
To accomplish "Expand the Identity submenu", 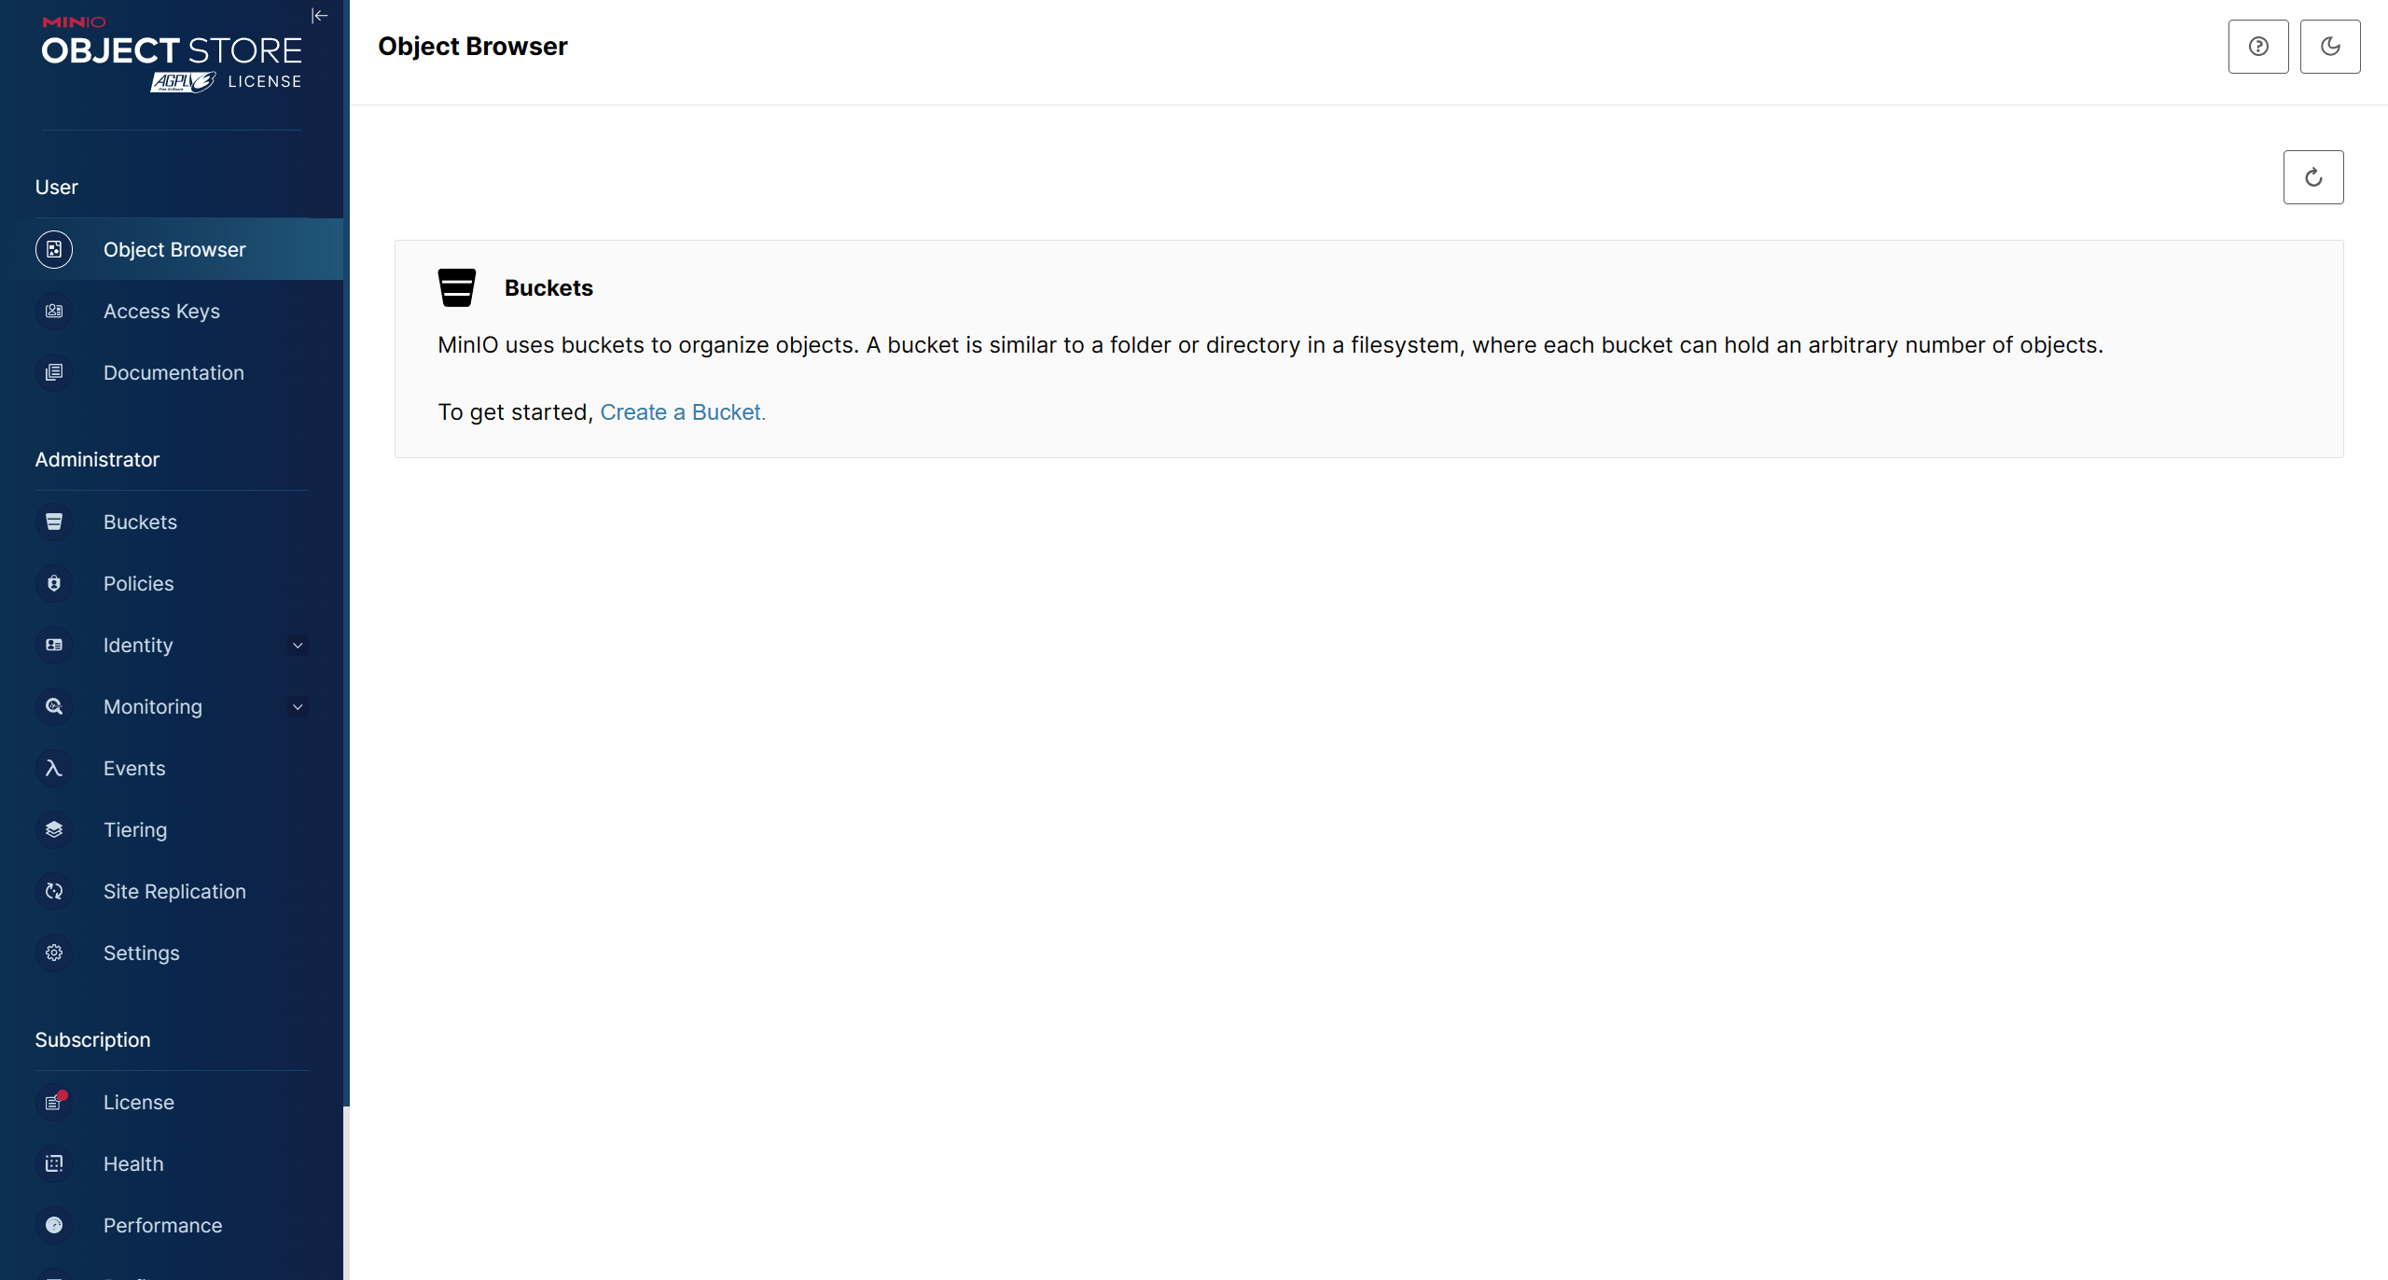I will pyautogui.click(x=297, y=645).
